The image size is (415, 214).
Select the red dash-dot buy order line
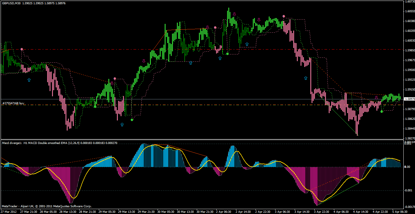coord(202,105)
